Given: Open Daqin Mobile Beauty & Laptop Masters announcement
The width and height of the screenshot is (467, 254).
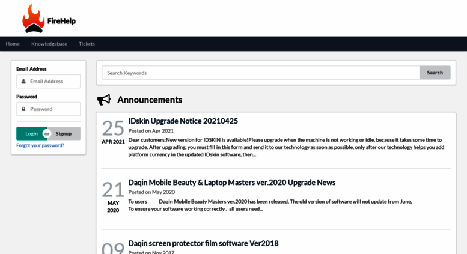Looking at the screenshot, I should [232, 183].
